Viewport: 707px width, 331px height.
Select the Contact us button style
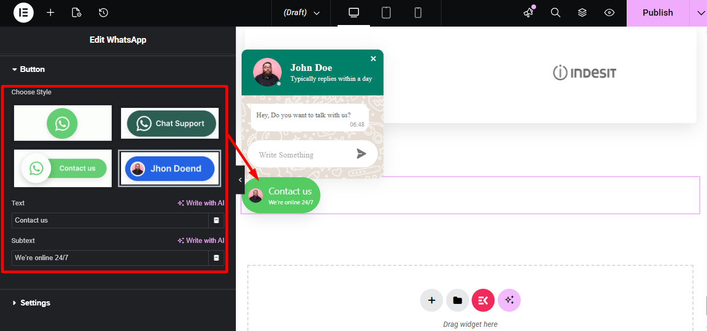pos(63,168)
